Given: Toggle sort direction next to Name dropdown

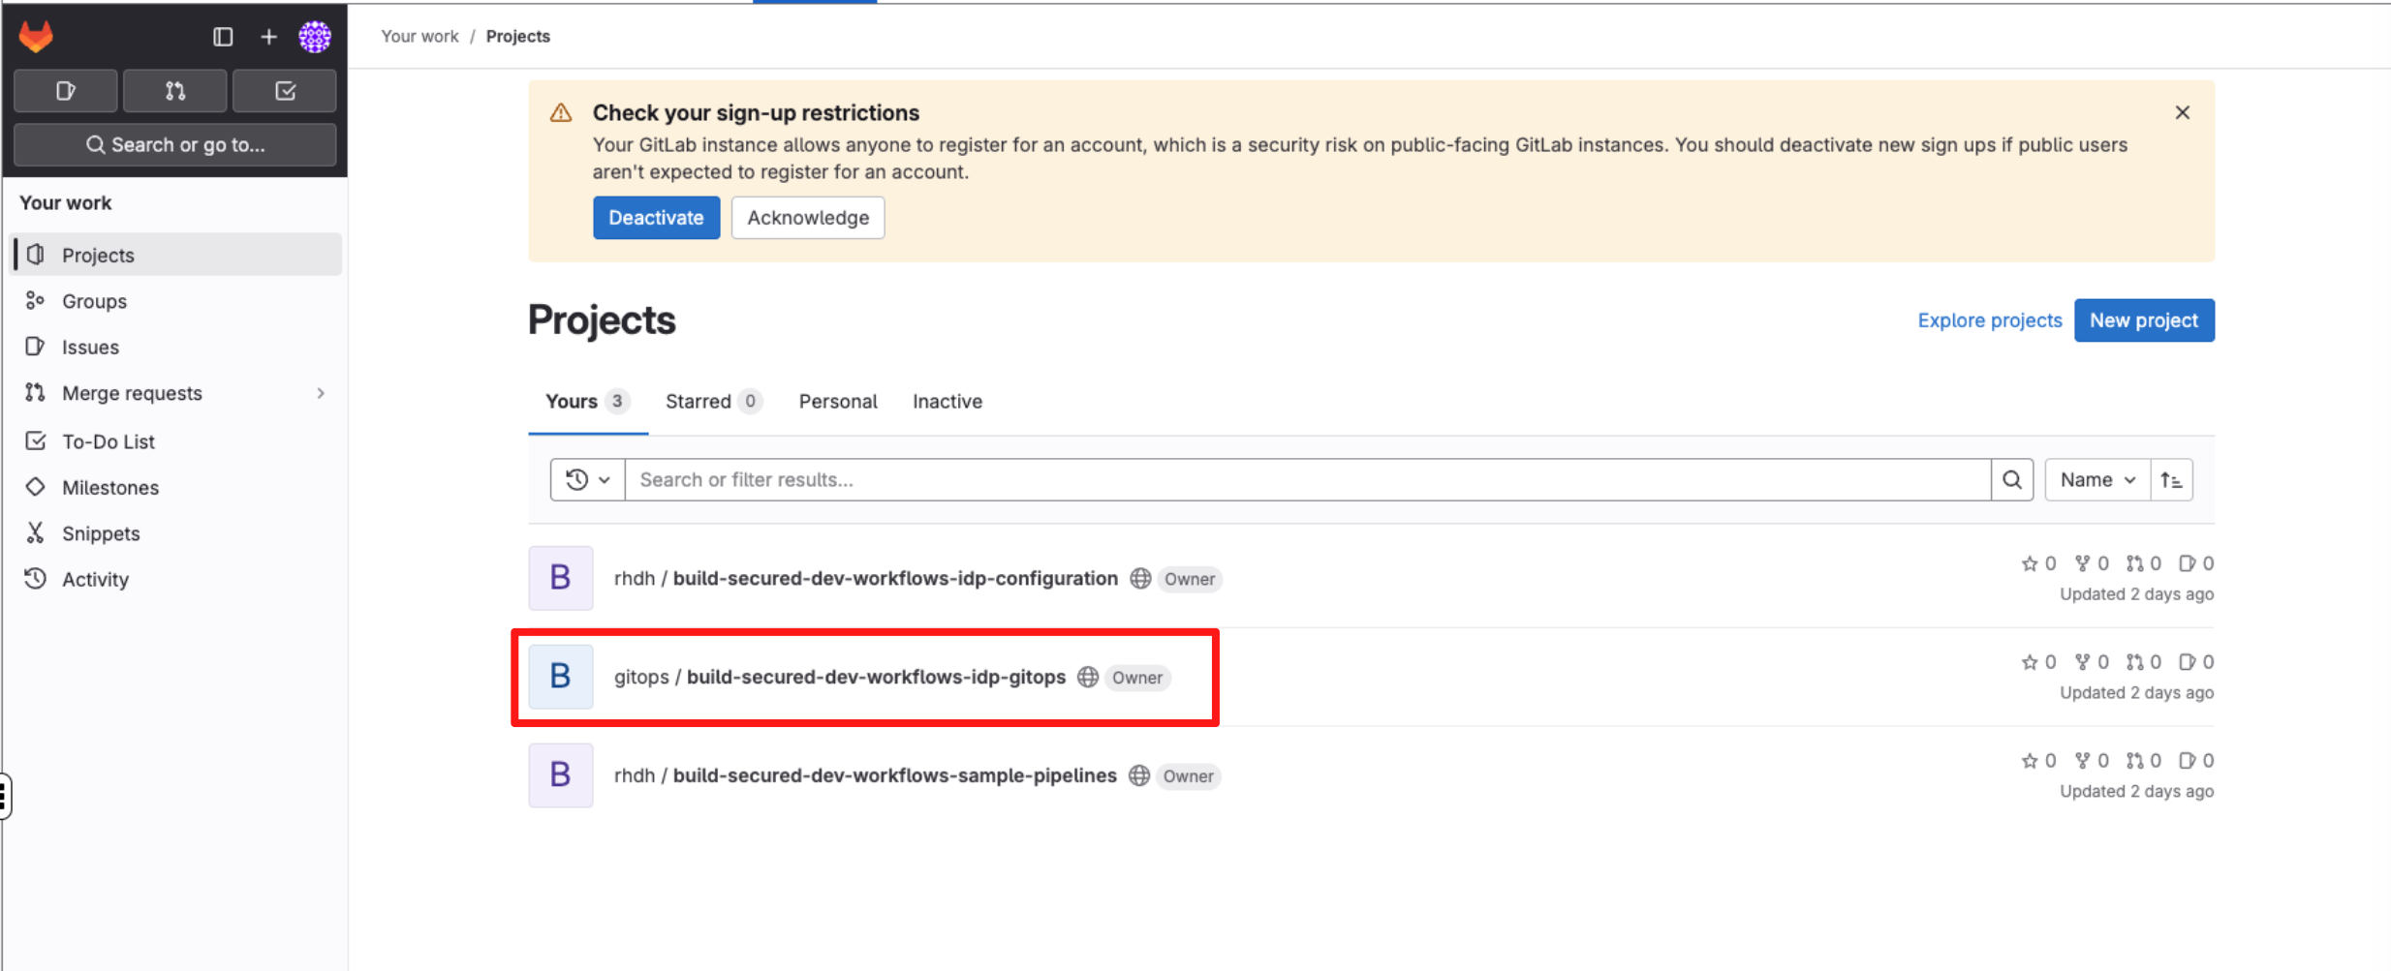Looking at the screenshot, I should click(2172, 479).
